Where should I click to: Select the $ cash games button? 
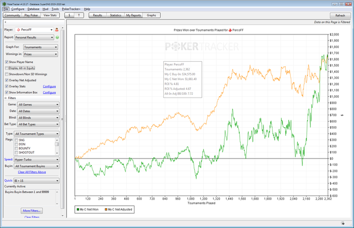tap(69, 15)
